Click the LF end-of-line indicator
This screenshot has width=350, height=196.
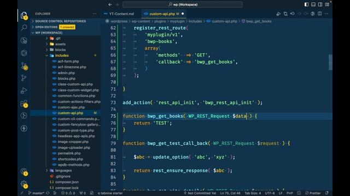click(281, 193)
